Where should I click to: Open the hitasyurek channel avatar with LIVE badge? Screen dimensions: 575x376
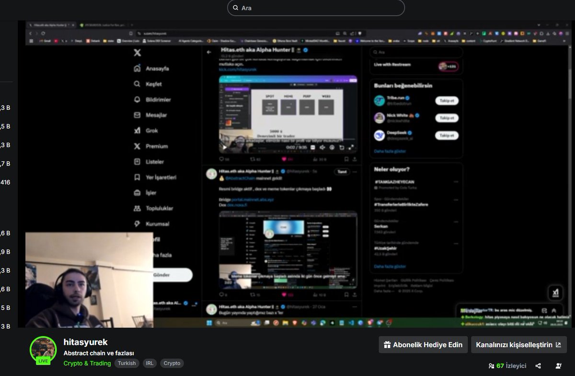point(43,350)
